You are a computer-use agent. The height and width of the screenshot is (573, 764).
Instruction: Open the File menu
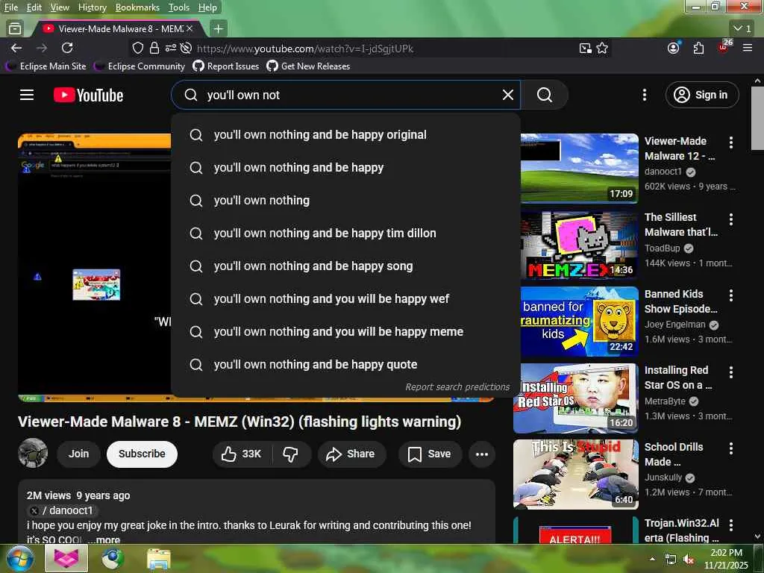[10, 7]
